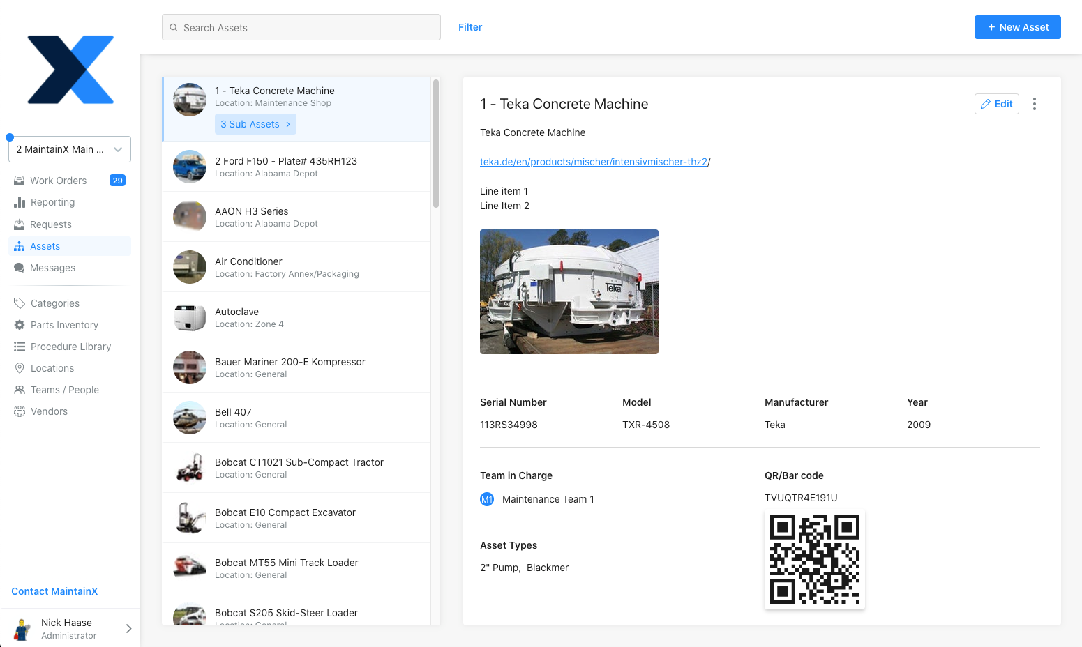
Task: Click the Categories tag icon
Action: click(x=19, y=303)
